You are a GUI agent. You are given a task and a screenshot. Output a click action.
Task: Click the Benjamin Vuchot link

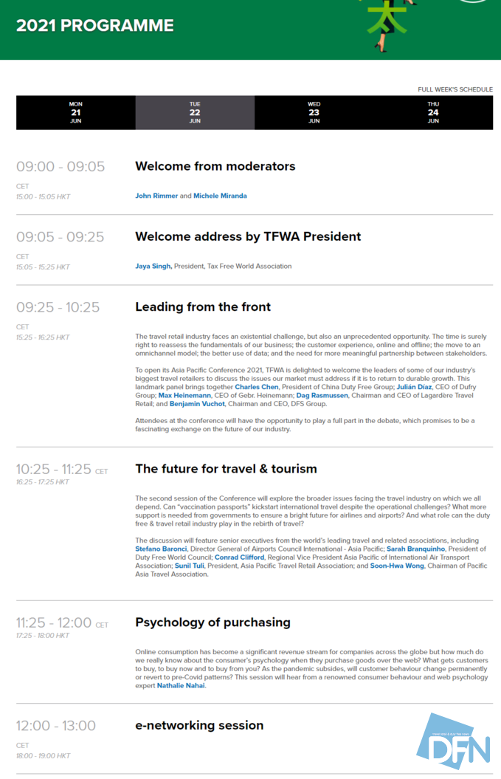click(x=197, y=404)
